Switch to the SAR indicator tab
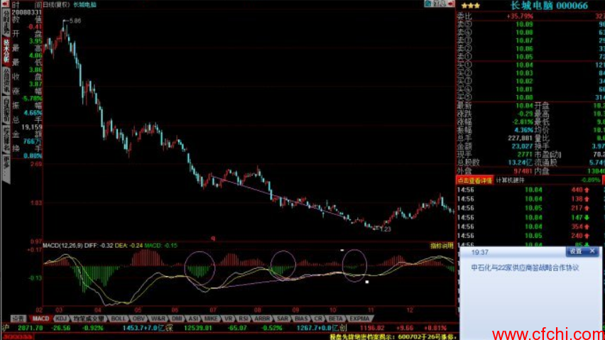 tap(283, 319)
